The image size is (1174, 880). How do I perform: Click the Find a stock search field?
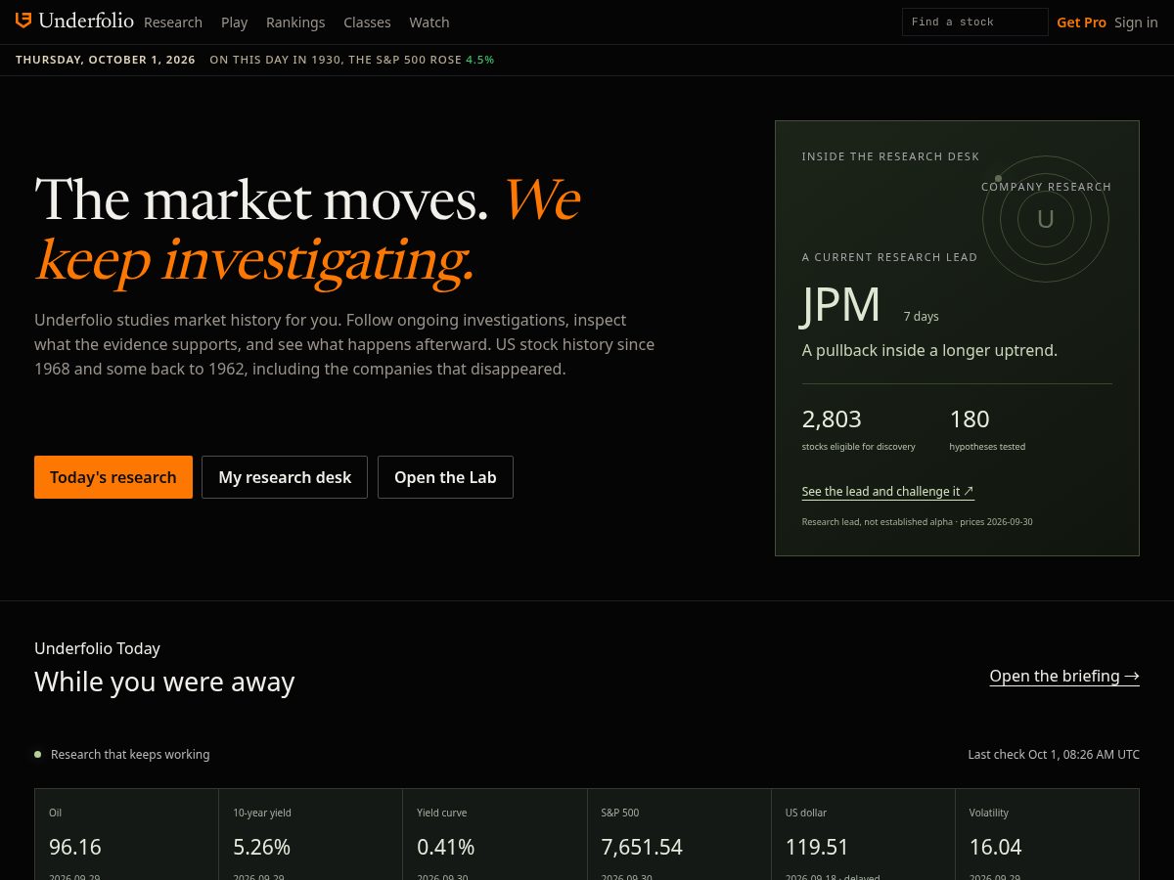[x=974, y=22]
